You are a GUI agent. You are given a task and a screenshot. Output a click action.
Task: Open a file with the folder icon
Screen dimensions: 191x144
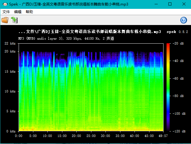[5, 20]
